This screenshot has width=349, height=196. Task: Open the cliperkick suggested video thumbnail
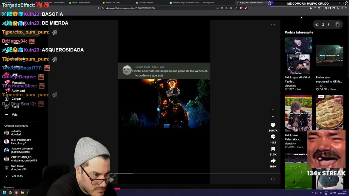[x=298, y=56]
